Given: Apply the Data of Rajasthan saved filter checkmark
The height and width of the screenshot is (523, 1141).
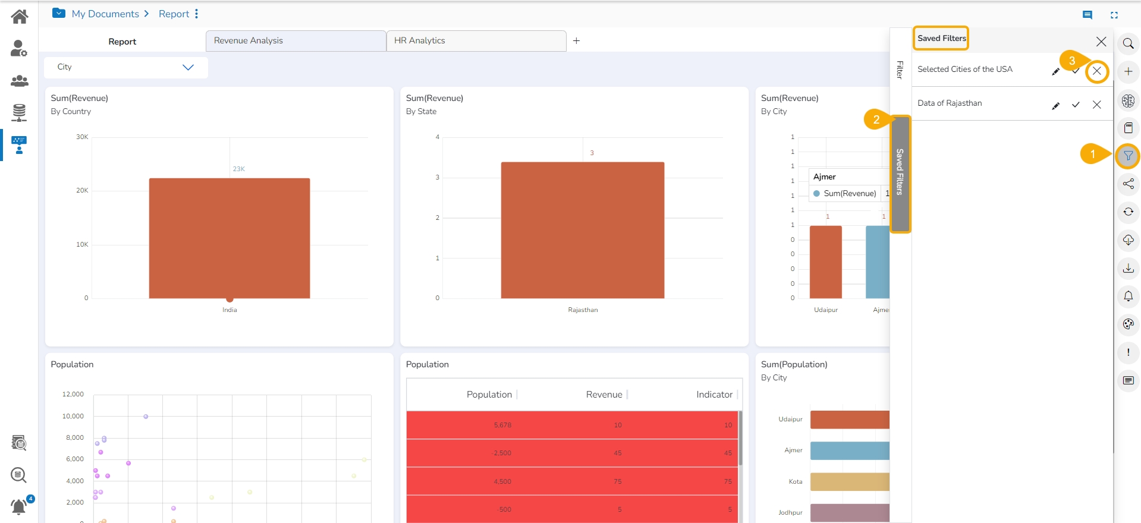Looking at the screenshot, I should click(x=1076, y=105).
